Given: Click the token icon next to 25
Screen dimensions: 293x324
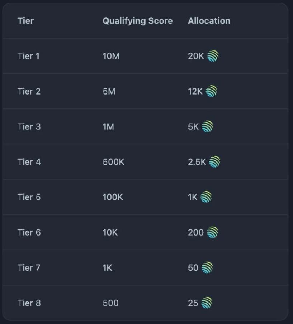Looking at the screenshot, I should point(207,303).
